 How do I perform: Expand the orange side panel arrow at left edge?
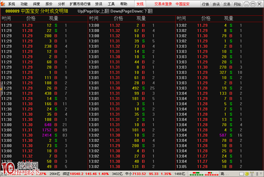(x=1, y=89)
